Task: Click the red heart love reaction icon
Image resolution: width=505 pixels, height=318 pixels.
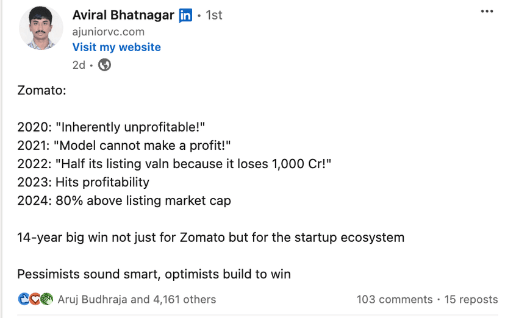Action: [35, 299]
